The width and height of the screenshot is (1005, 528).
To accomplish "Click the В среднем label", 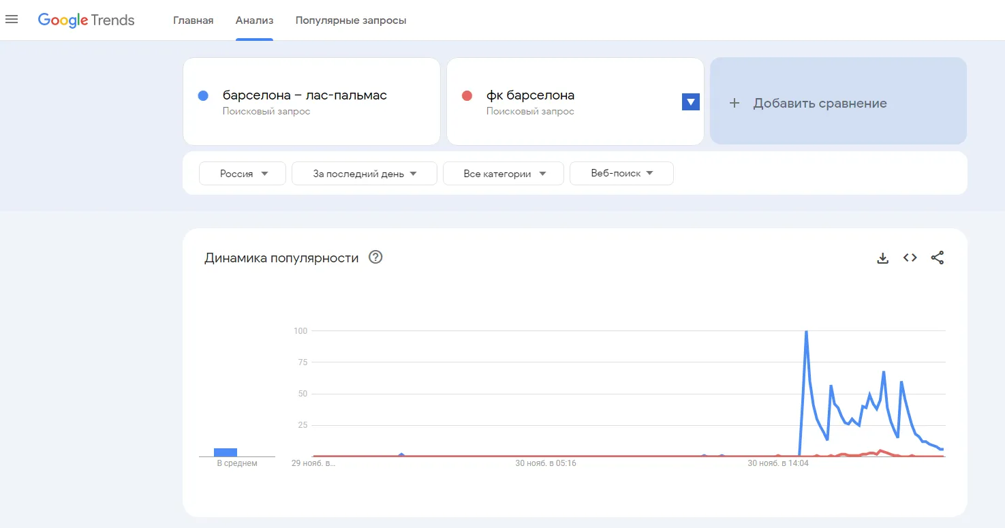I will 237,463.
